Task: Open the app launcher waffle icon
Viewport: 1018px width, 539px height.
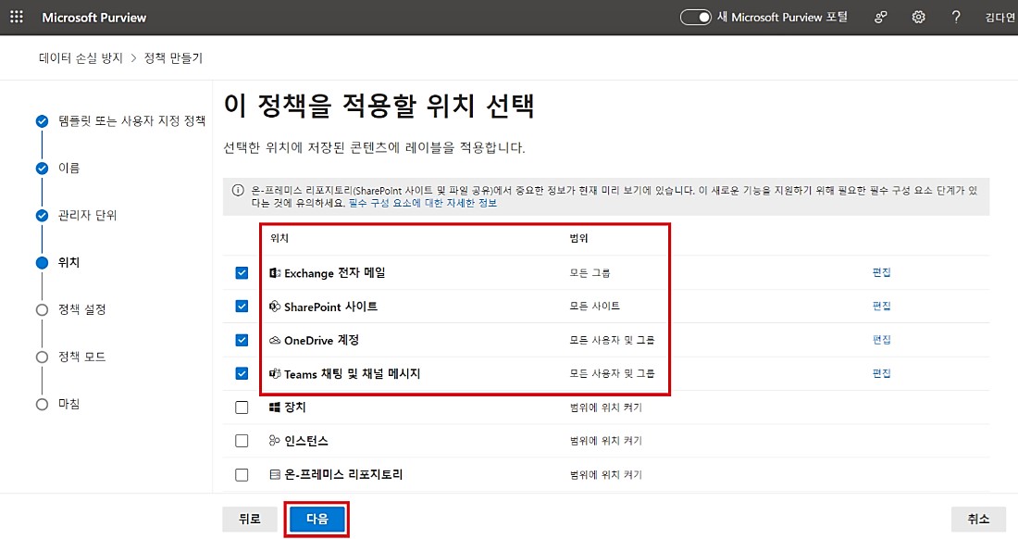Action: 17,18
